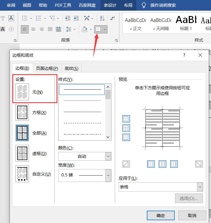This screenshot has height=223, width=211.
Task: Choose the Box (方框) border setting
Action: point(22,112)
